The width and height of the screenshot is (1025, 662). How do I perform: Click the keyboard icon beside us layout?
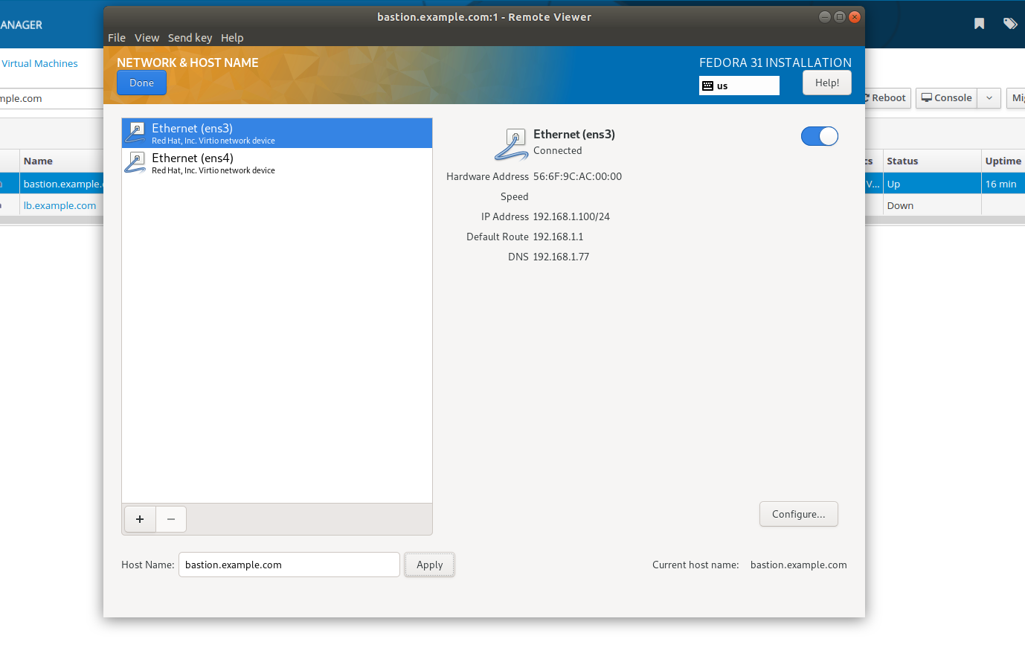708,86
